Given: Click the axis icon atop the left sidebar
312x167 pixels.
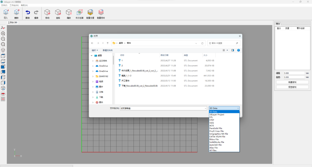Looking at the screenshot, I should [3, 28].
